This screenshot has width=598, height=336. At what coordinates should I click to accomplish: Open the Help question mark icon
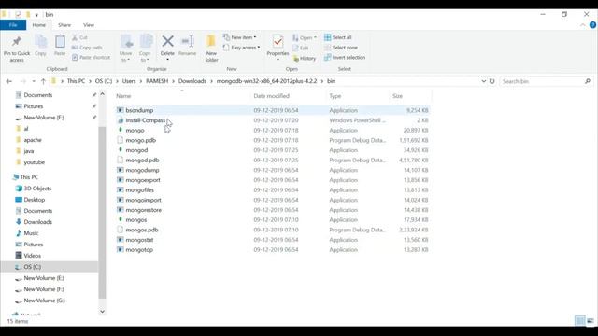pos(592,25)
